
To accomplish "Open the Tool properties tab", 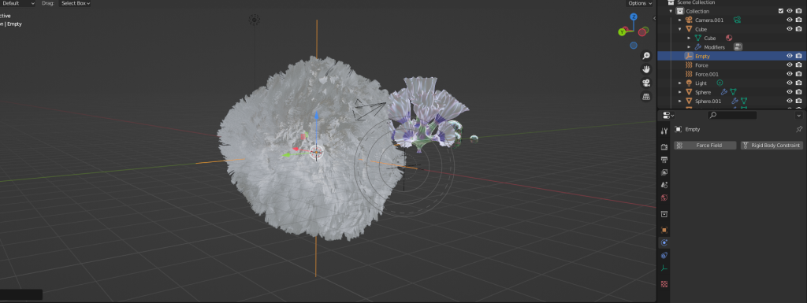I will click(x=664, y=131).
